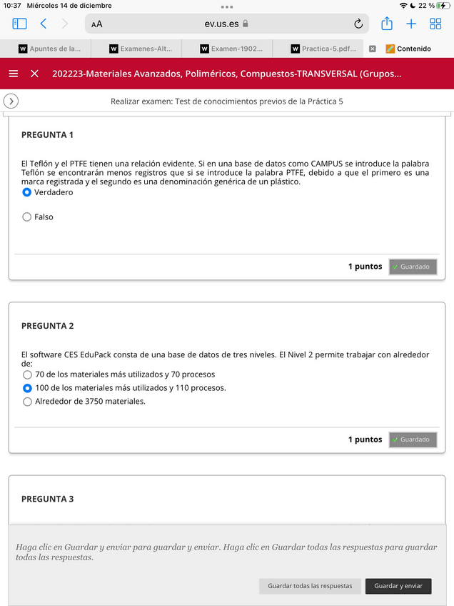Click 'Guardar y enviar'
The image size is (454, 606).
click(x=398, y=586)
